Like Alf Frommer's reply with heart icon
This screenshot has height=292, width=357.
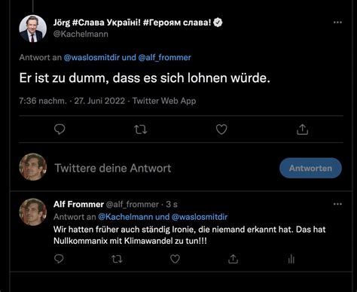point(175,259)
